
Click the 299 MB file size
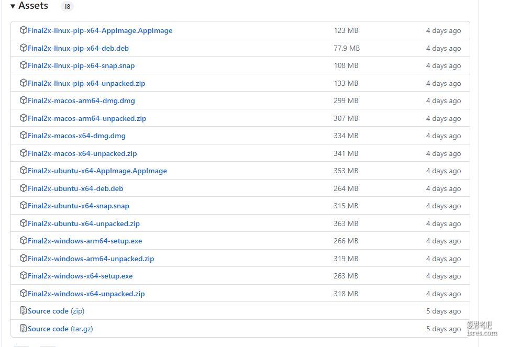click(346, 101)
